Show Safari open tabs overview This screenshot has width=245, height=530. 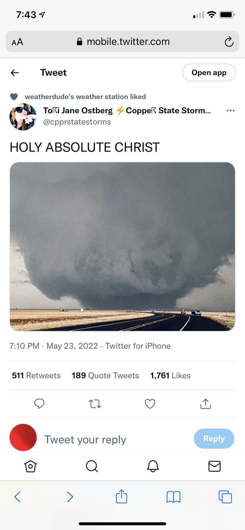225,497
